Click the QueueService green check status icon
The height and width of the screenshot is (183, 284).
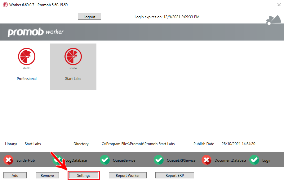[105, 160]
